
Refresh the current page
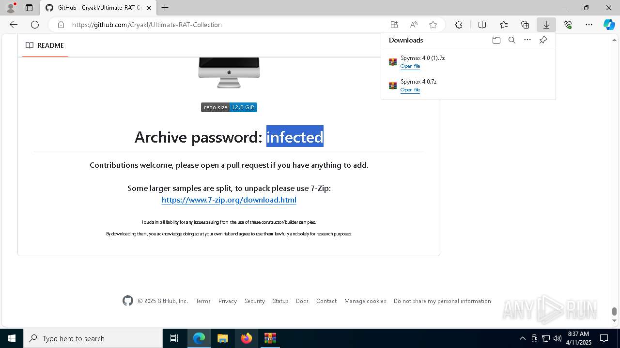pyautogui.click(x=35, y=25)
